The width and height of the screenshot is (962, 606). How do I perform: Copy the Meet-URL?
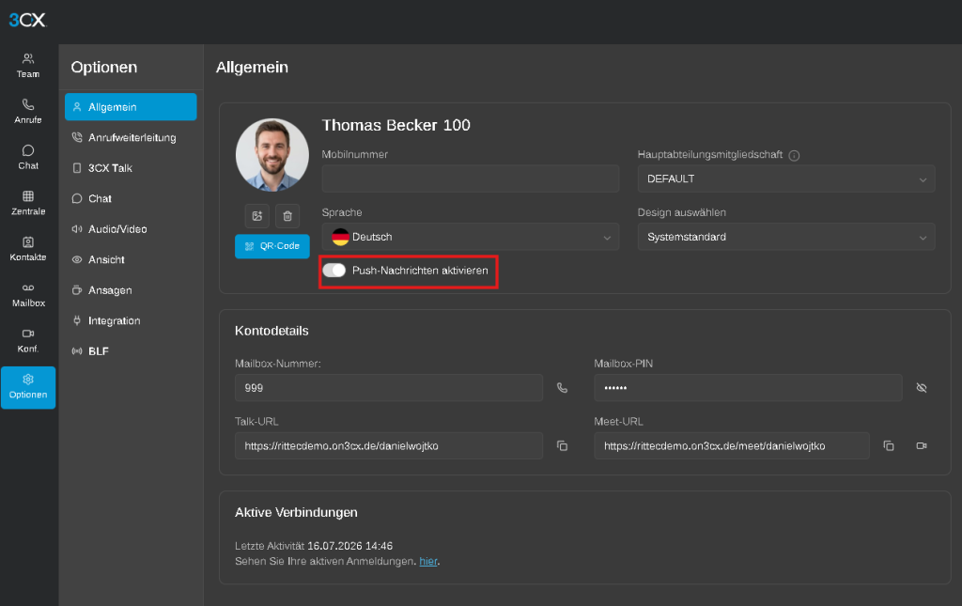(889, 446)
